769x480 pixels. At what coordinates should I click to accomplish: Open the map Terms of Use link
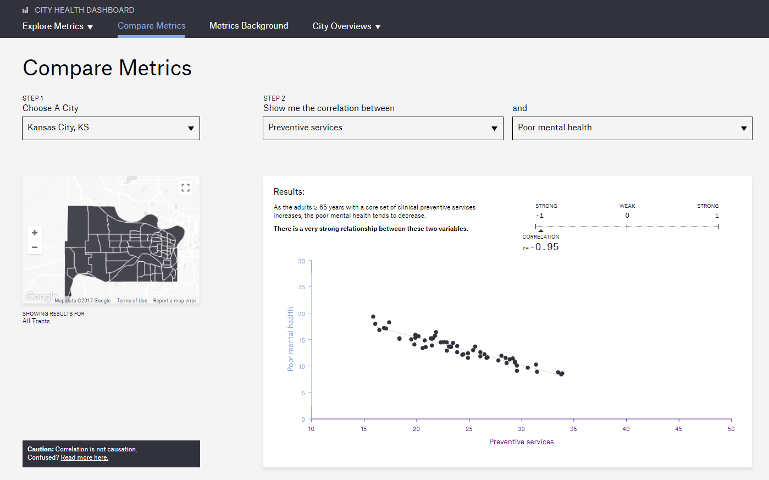132,301
